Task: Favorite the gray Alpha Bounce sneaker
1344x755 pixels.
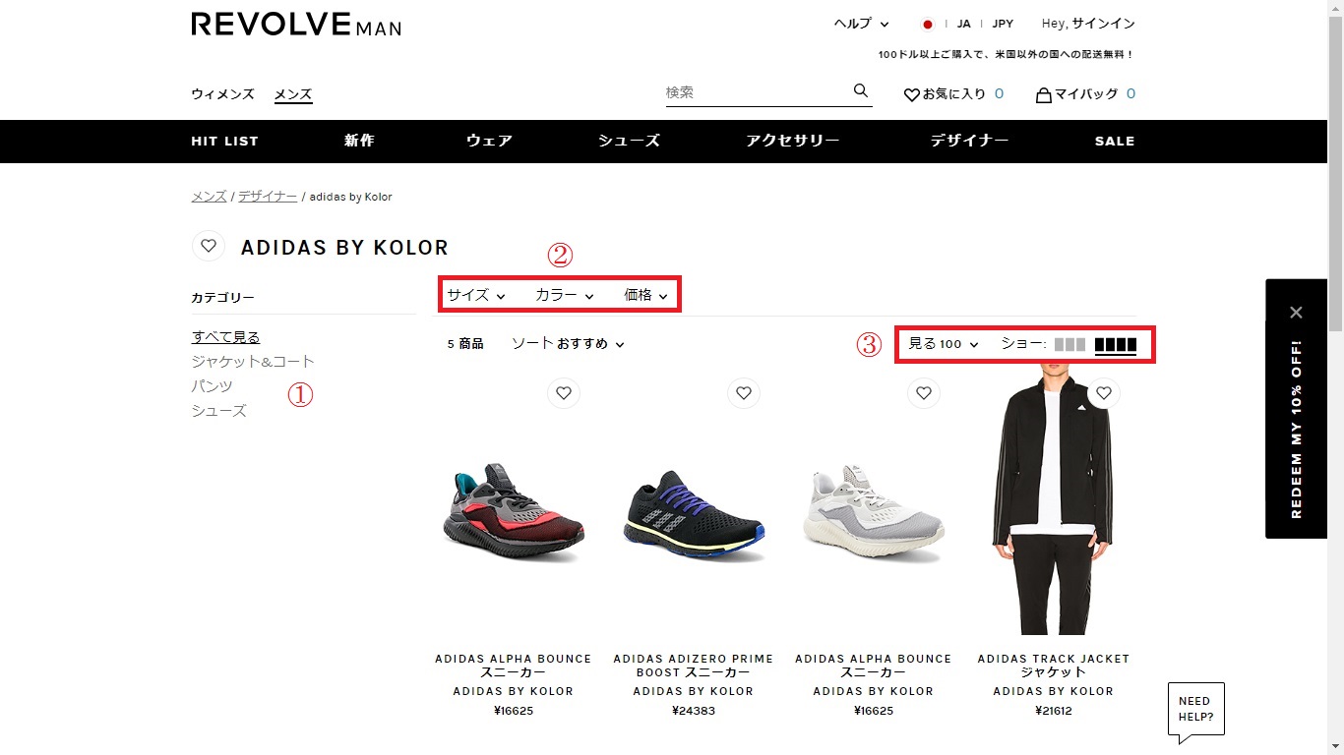Action: tap(924, 393)
